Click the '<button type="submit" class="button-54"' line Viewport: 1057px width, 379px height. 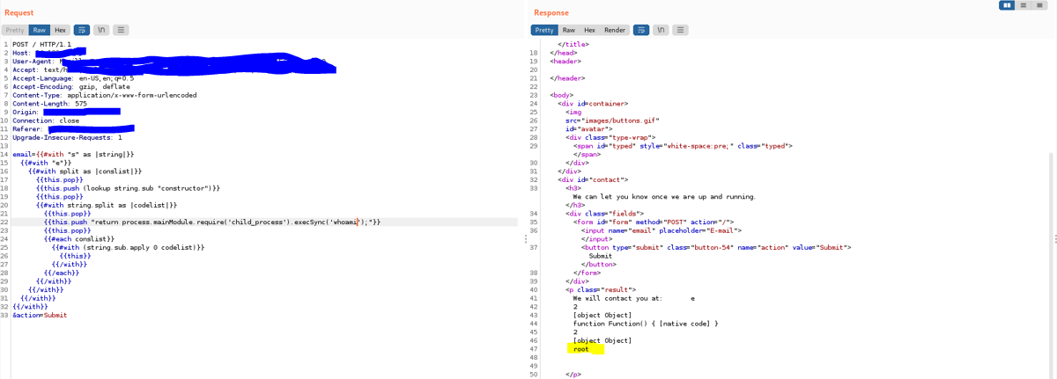pos(716,247)
